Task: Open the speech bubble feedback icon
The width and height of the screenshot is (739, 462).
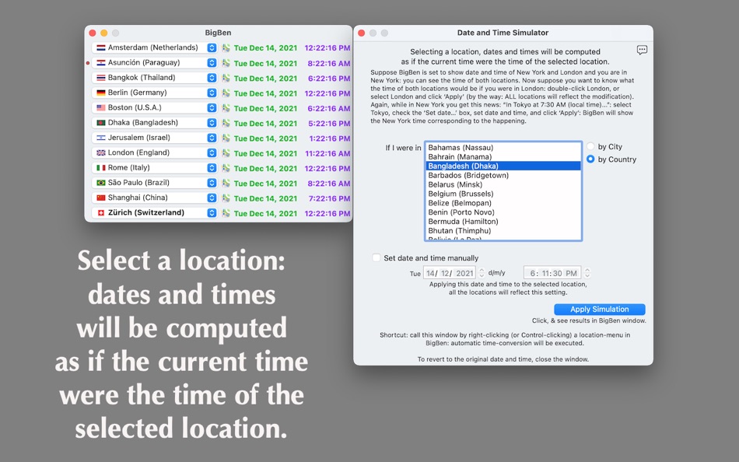Action: [x=642, y=50]
